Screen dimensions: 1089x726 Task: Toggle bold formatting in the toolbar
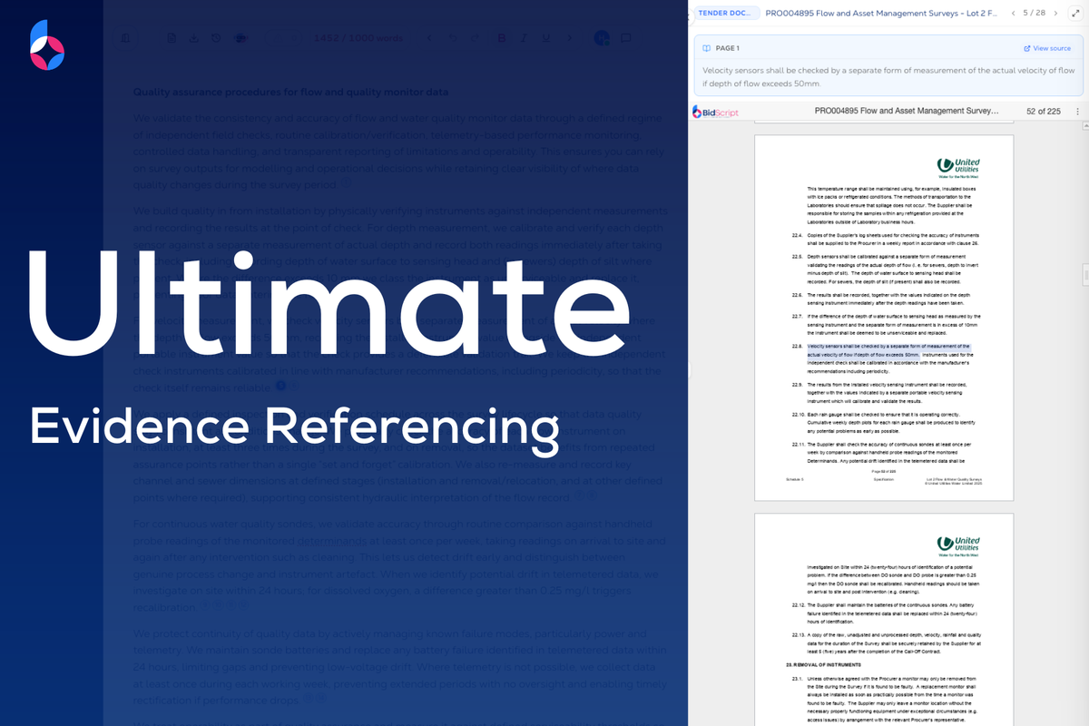click(502, 38)
